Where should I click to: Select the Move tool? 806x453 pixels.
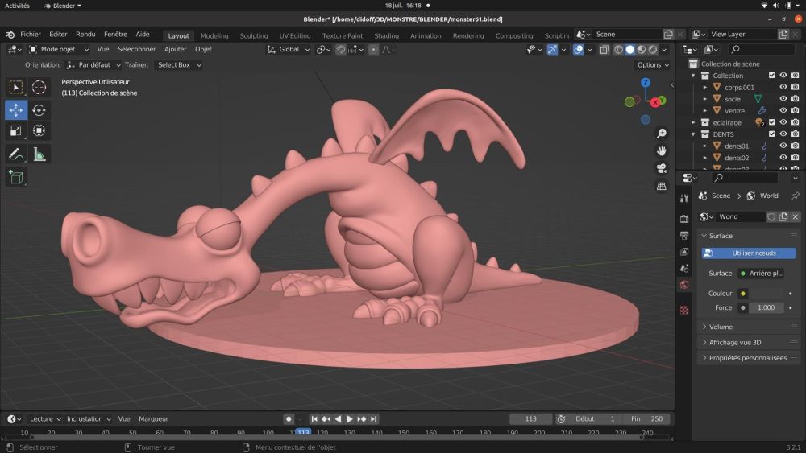[x=16, y=110]
